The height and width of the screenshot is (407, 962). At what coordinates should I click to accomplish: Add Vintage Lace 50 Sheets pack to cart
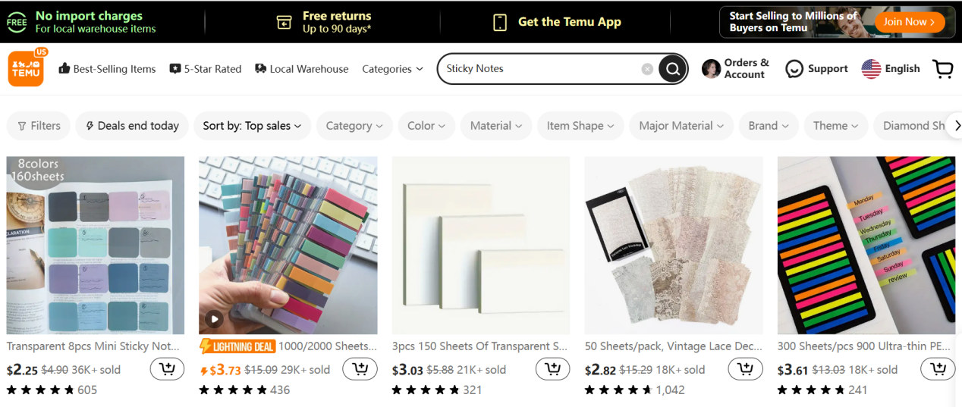tap(745, 370)
